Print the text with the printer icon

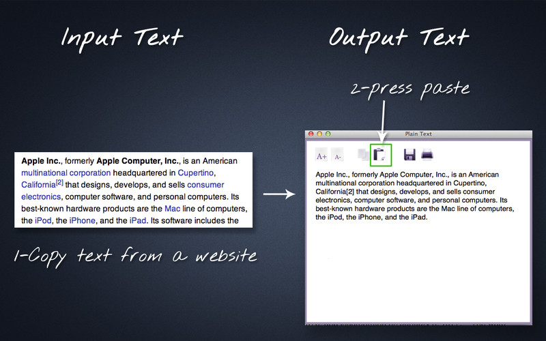(x=427, y=154)
